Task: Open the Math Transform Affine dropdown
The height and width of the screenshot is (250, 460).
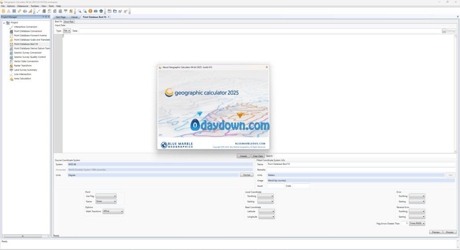Action: pyautogui.click(x=113, y=211)
